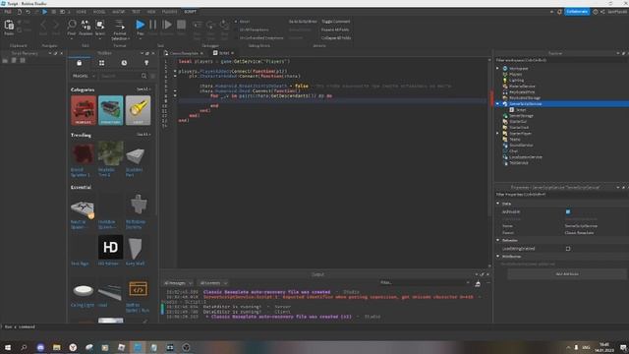Select the Script item in Explorer
629x354 pixels.
(521, 110)
